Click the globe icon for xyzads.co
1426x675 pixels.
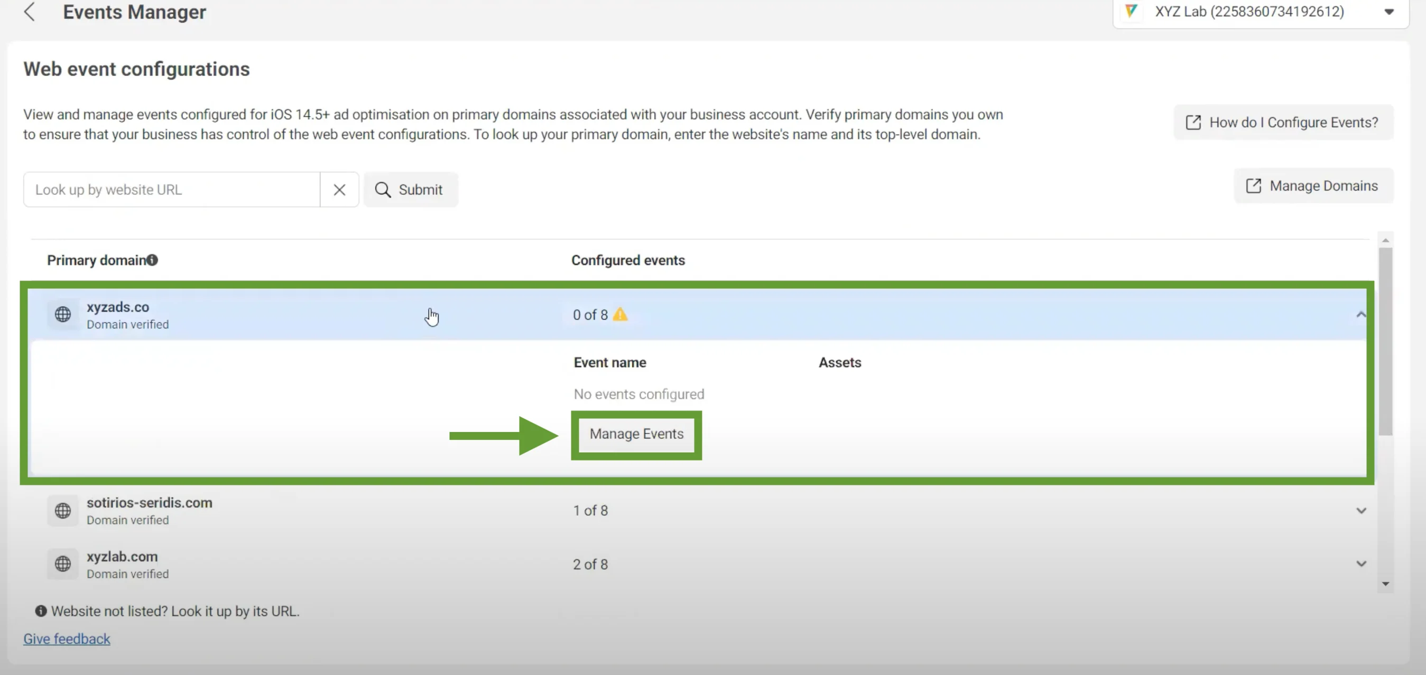tap(62, 314)
